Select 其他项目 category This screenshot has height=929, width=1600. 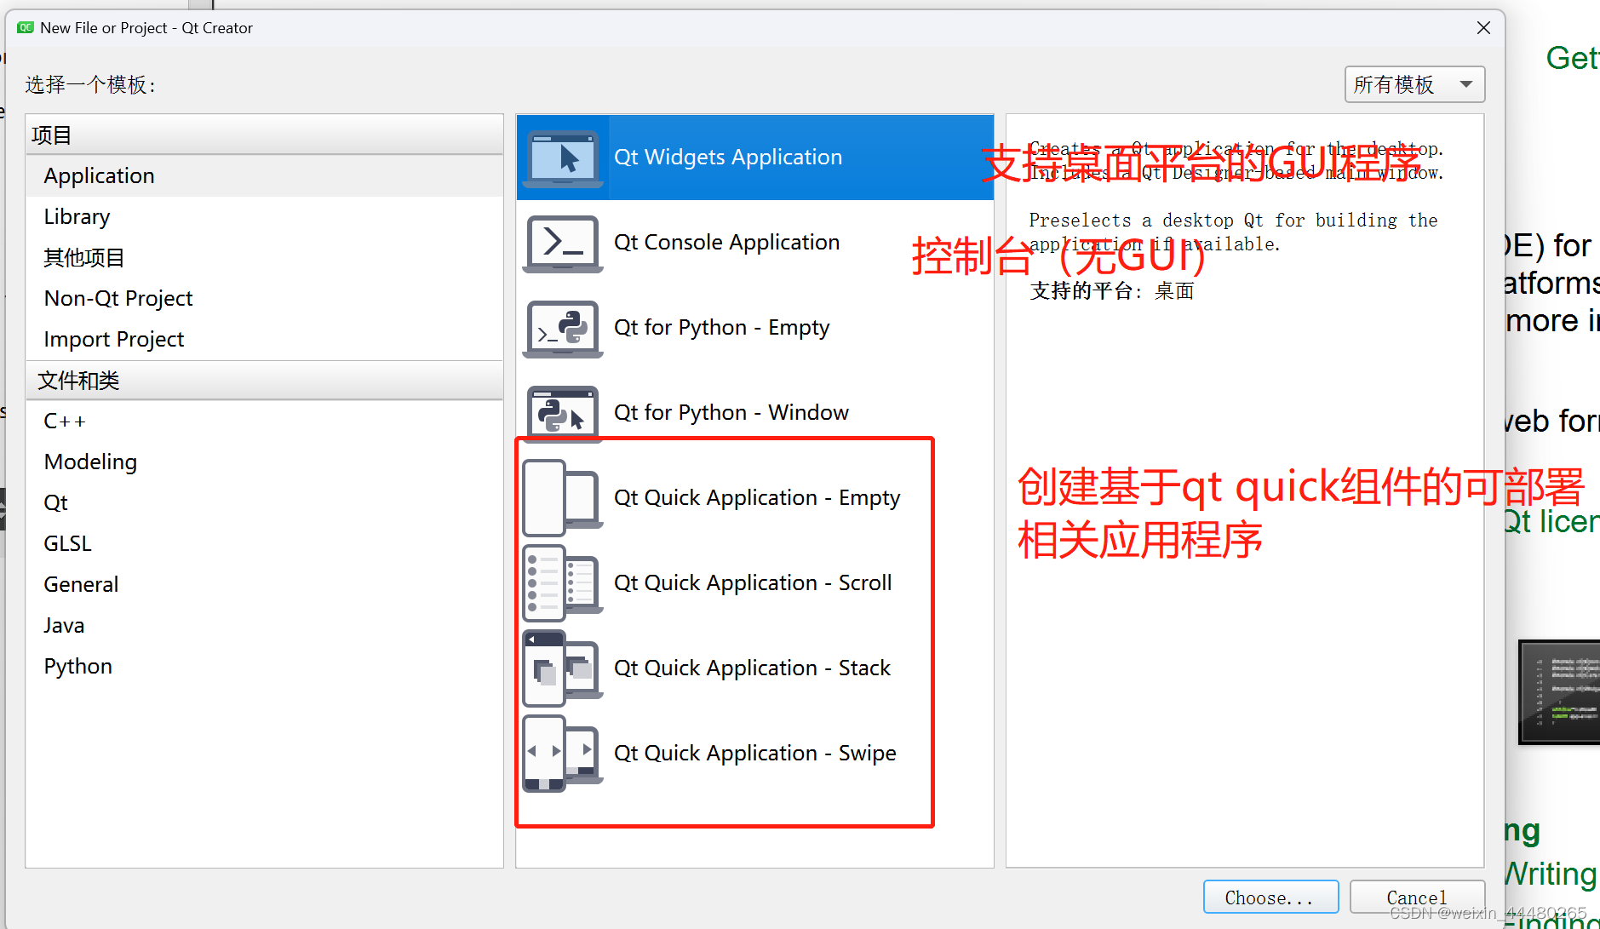tap(265, 258)
